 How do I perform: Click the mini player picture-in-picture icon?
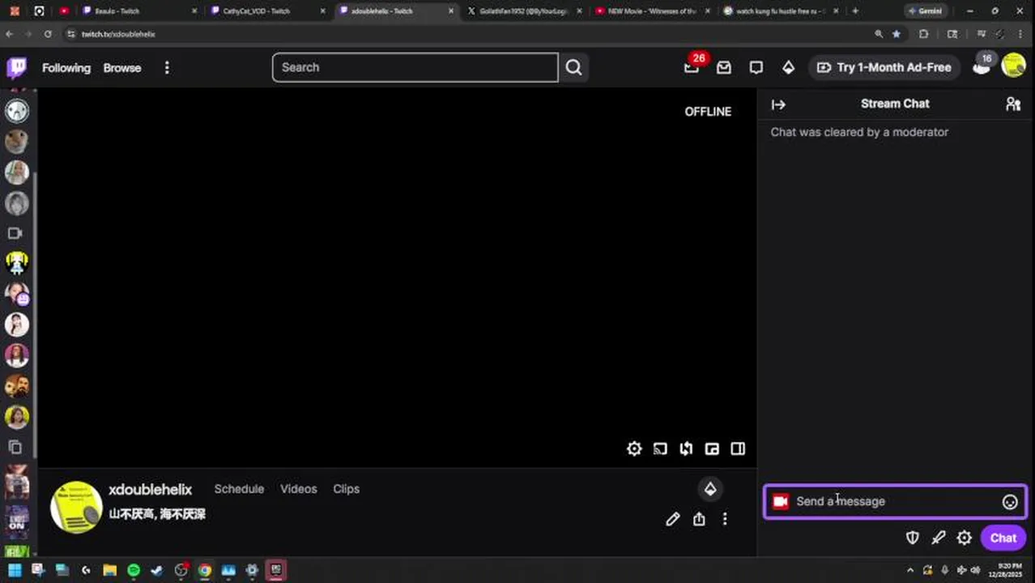point(712,449)
